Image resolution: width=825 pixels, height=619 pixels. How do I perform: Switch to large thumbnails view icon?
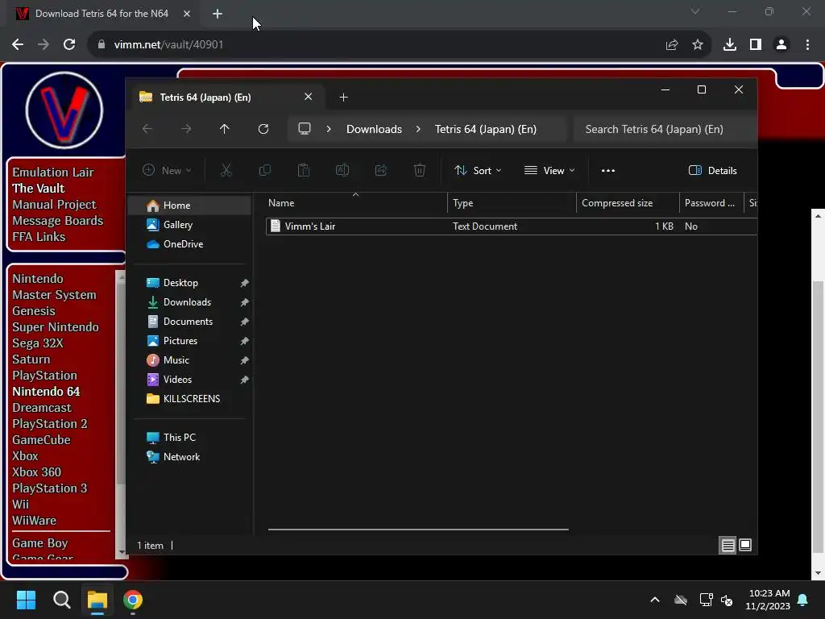click(x=745, y=546)
